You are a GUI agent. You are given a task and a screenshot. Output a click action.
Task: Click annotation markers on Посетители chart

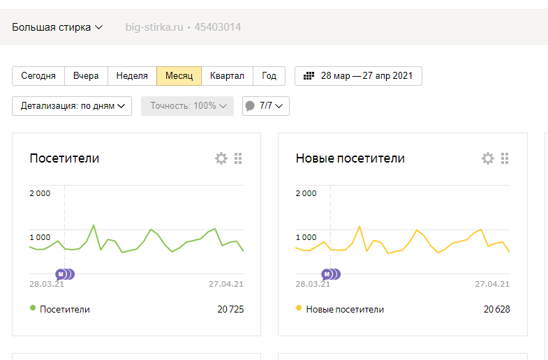click(x=65, y=273)
